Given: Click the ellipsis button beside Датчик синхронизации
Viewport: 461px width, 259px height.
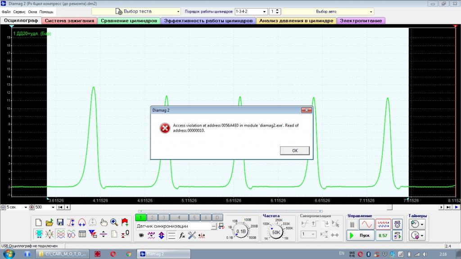Looking at the screenshot, I should [x=213, y=226].
